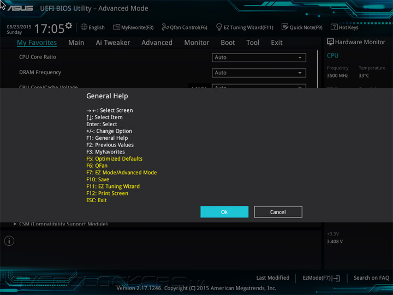393x295 pixels.
Task: Open the My Favorites tab
Action: tap(37, 43)
